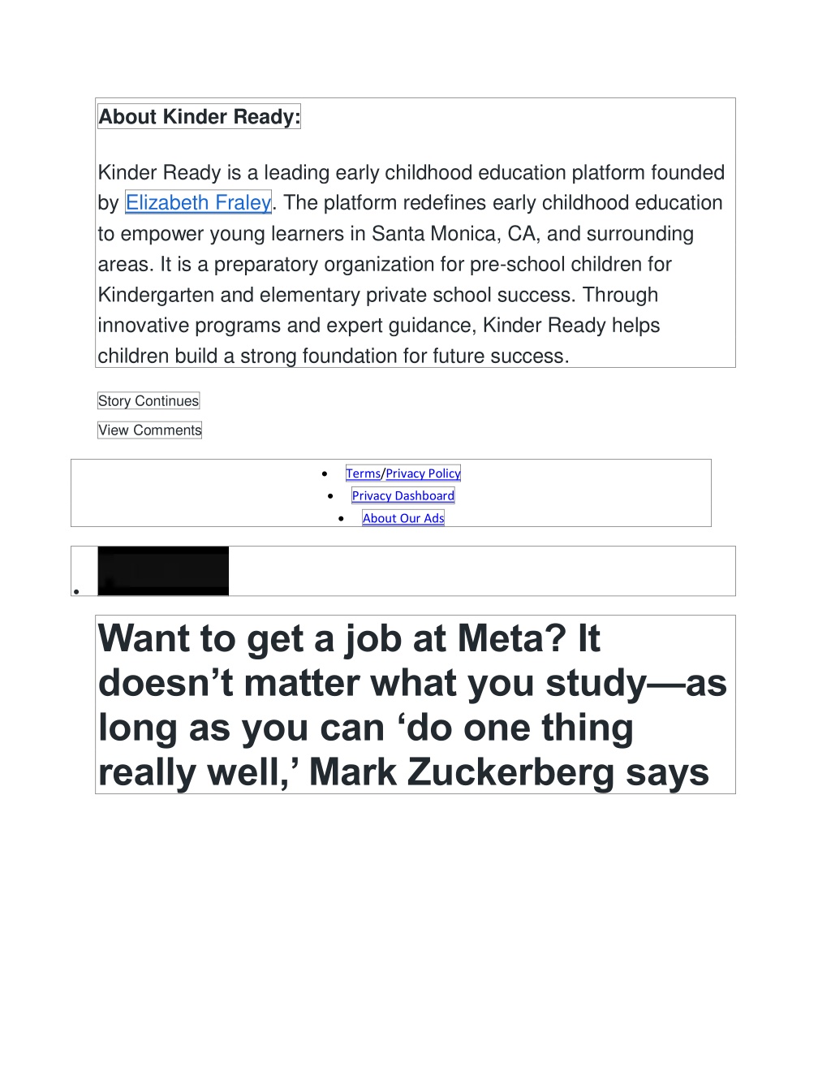Open View Comments
The height and width of the screenshot is (1076, 831).
tap(149, 430)
